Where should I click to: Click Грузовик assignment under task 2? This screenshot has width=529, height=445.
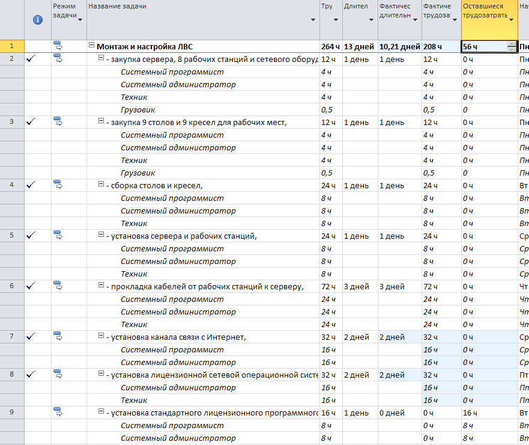click(x=138, y=110)
